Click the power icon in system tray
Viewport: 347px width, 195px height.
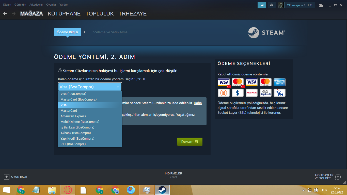(316, 190)
